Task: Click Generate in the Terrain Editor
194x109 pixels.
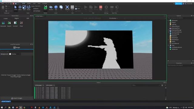Action: [3, 24]
